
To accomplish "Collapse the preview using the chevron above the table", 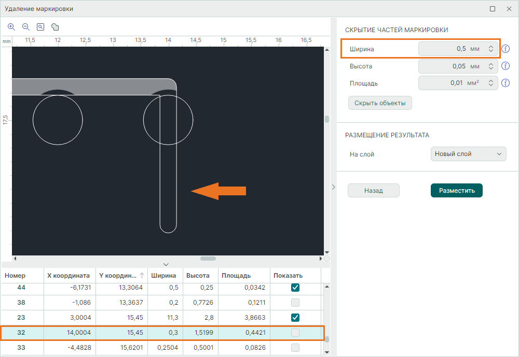I will 166,264.
